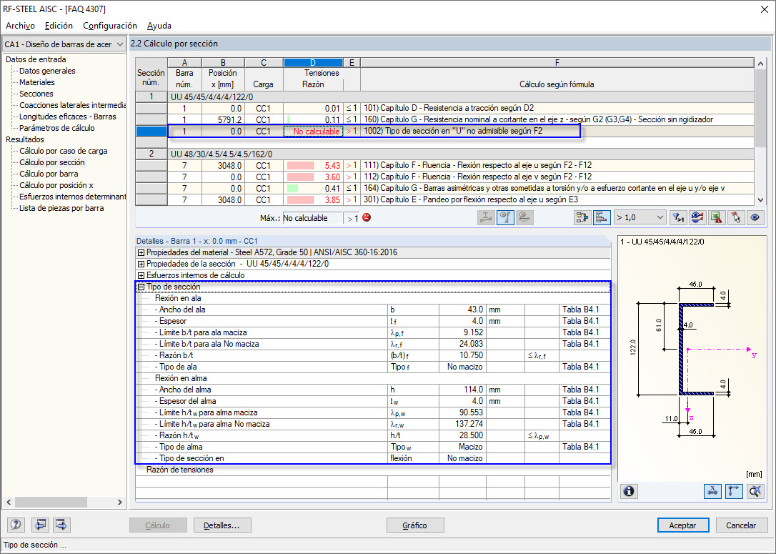Click the No calculable cell in row 1002
The image size is (776, 554).
[x=313, y=132]
